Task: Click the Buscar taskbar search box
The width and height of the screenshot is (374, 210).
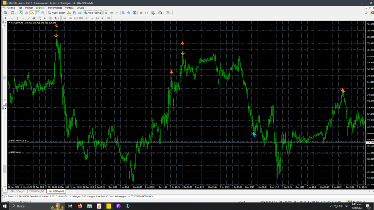Action: [x=37, y=206]
